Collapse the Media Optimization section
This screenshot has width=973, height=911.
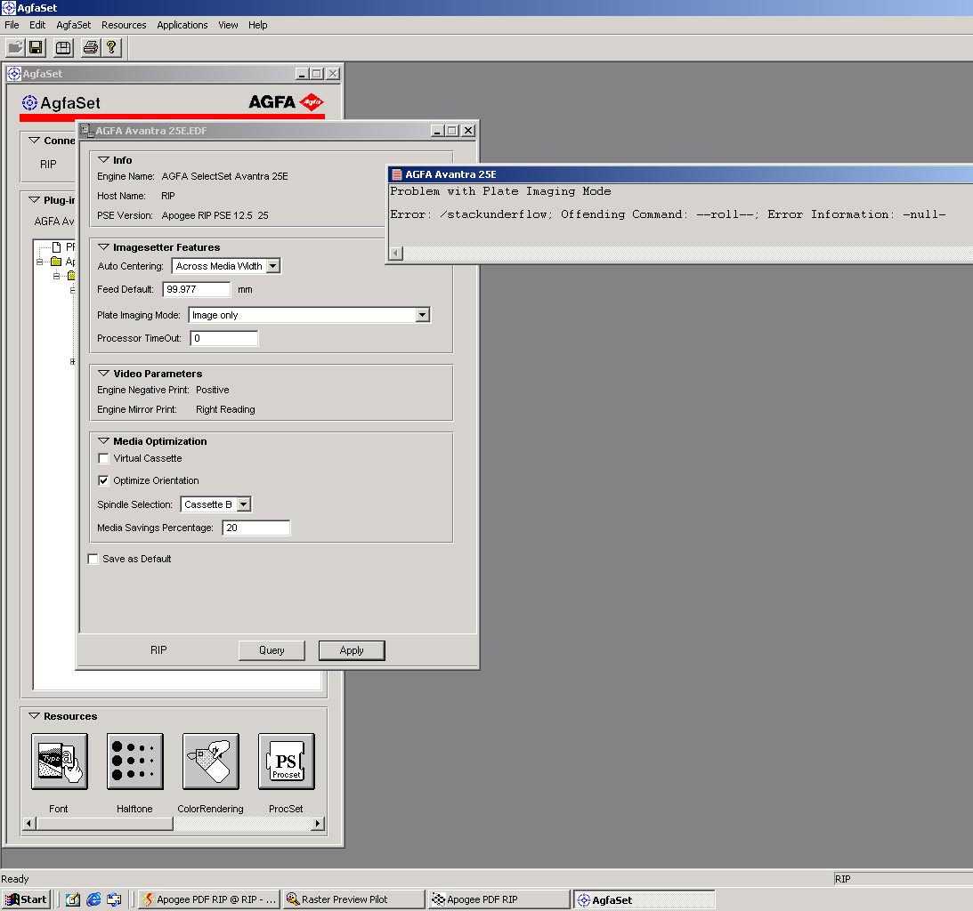click(x=103, y=441)
